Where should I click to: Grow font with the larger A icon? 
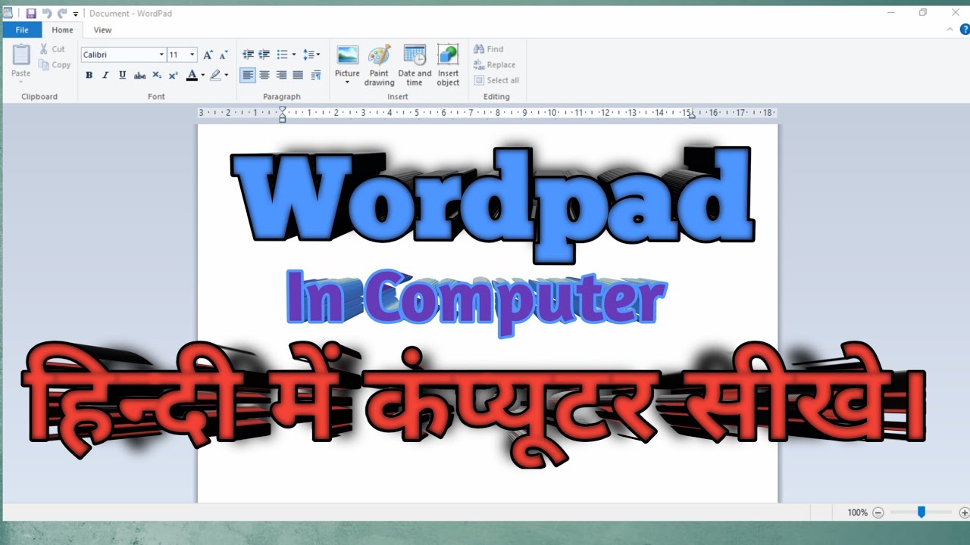tap(208, 54)
